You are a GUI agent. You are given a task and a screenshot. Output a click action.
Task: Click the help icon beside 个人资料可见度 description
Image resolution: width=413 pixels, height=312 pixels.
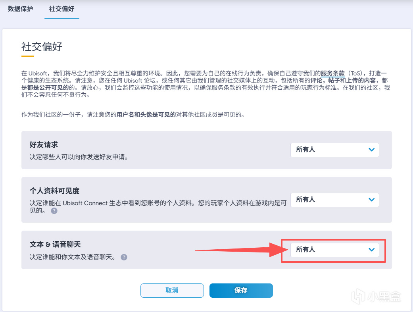click(54, 211)
